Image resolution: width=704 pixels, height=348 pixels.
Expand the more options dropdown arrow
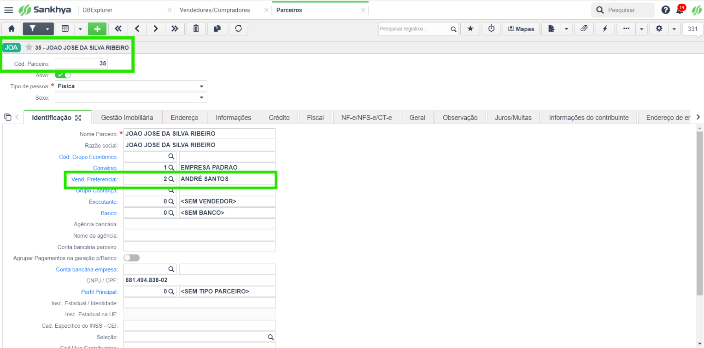pyautogui.click(x=641, y=29)
